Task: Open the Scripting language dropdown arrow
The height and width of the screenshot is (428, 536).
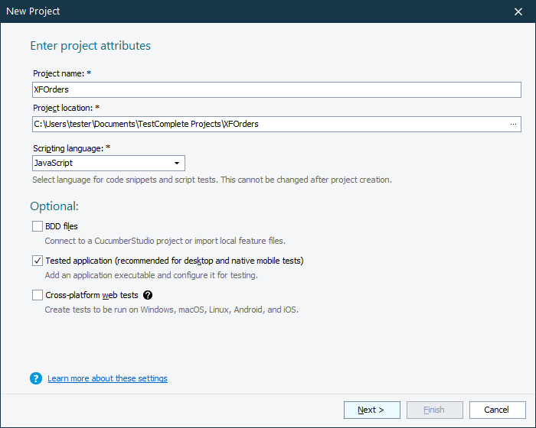Action: pyautogui.click(x=177, y=164)
